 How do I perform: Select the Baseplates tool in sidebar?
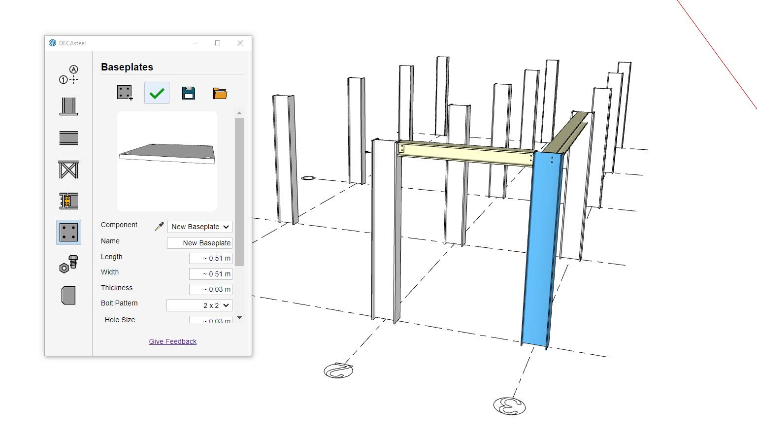pyautogui.click(x=68, y=232)
